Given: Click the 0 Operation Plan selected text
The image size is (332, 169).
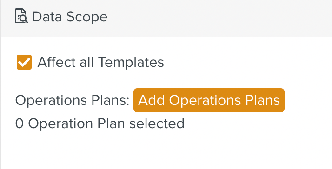Looking at the screenshot, I should pos(100,123).
